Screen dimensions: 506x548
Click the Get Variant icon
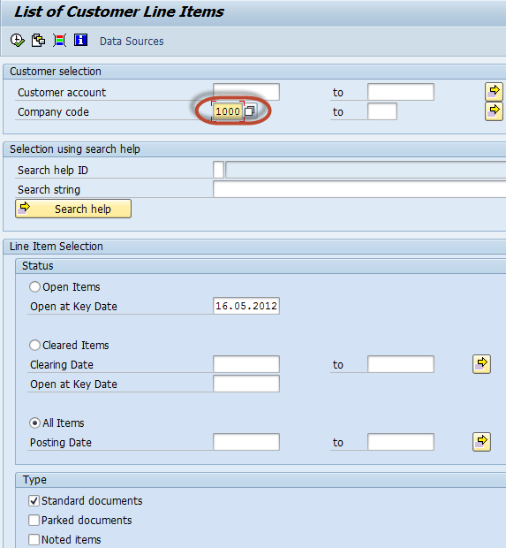click(x=38, y=41)
